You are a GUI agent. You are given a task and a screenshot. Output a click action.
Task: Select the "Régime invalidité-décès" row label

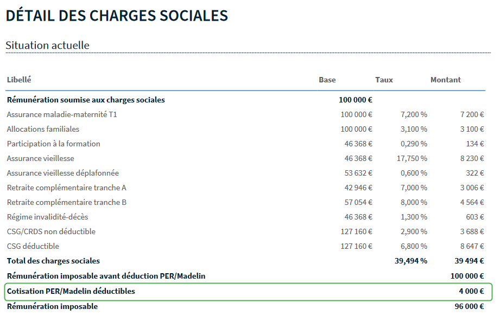[47, 217]
